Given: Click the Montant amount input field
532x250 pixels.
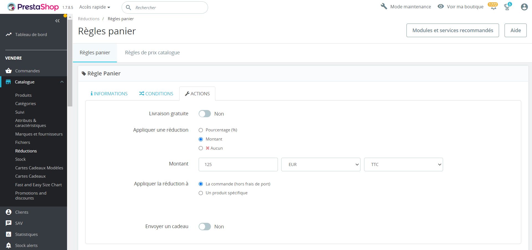Looking at the screenshot, I should [238, 164].
